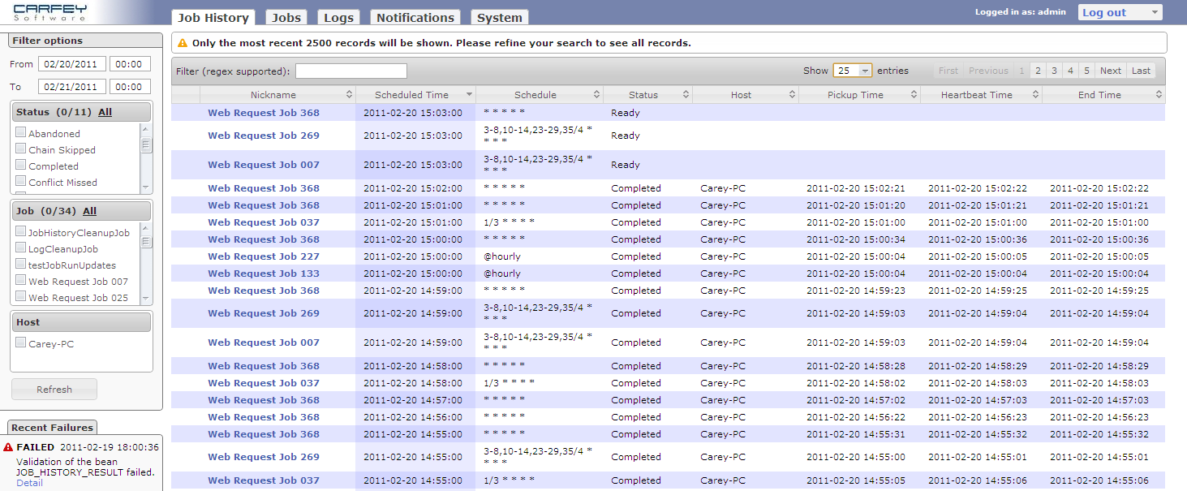Tick the Carey-PC host checkbox
1187x491 pixels.
click(x=21, y=342)
